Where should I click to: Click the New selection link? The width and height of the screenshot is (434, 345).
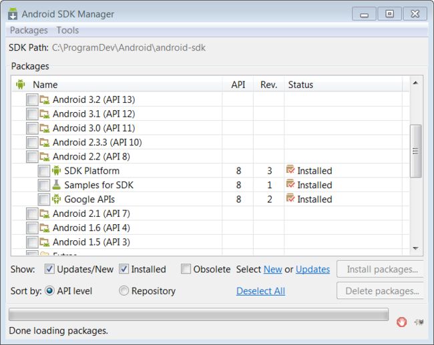point(272,269)
